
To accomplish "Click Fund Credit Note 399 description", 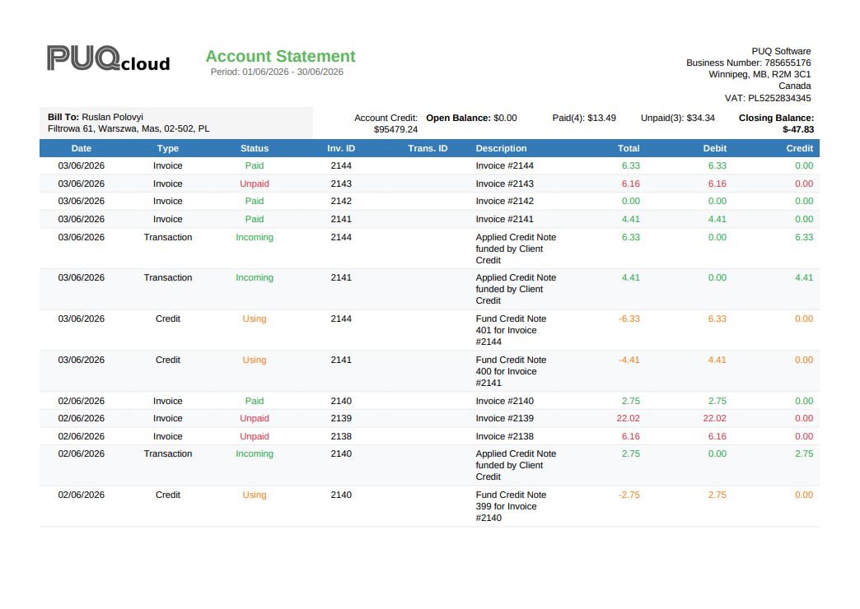I will click(x=512, y=506).
